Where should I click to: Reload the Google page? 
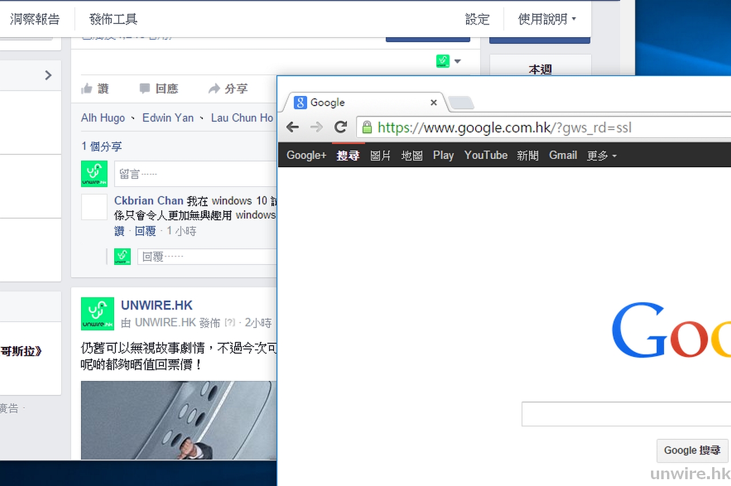(x=341, y=127)
